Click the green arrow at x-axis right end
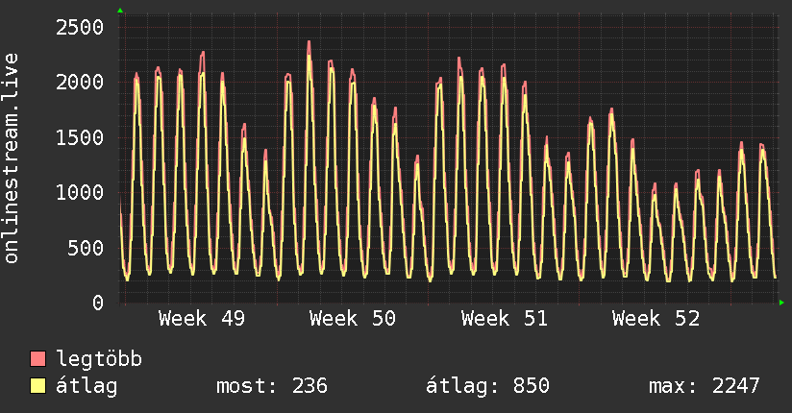Screen dimensions: 792x413 (781, 303)
